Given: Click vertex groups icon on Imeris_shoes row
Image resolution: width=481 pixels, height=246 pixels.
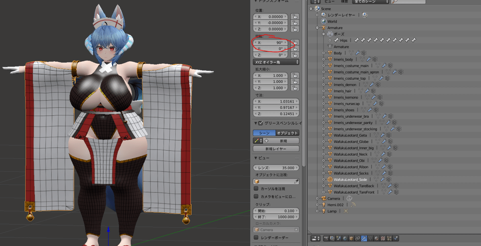Looking at the screenshot, I should (376, 110).
